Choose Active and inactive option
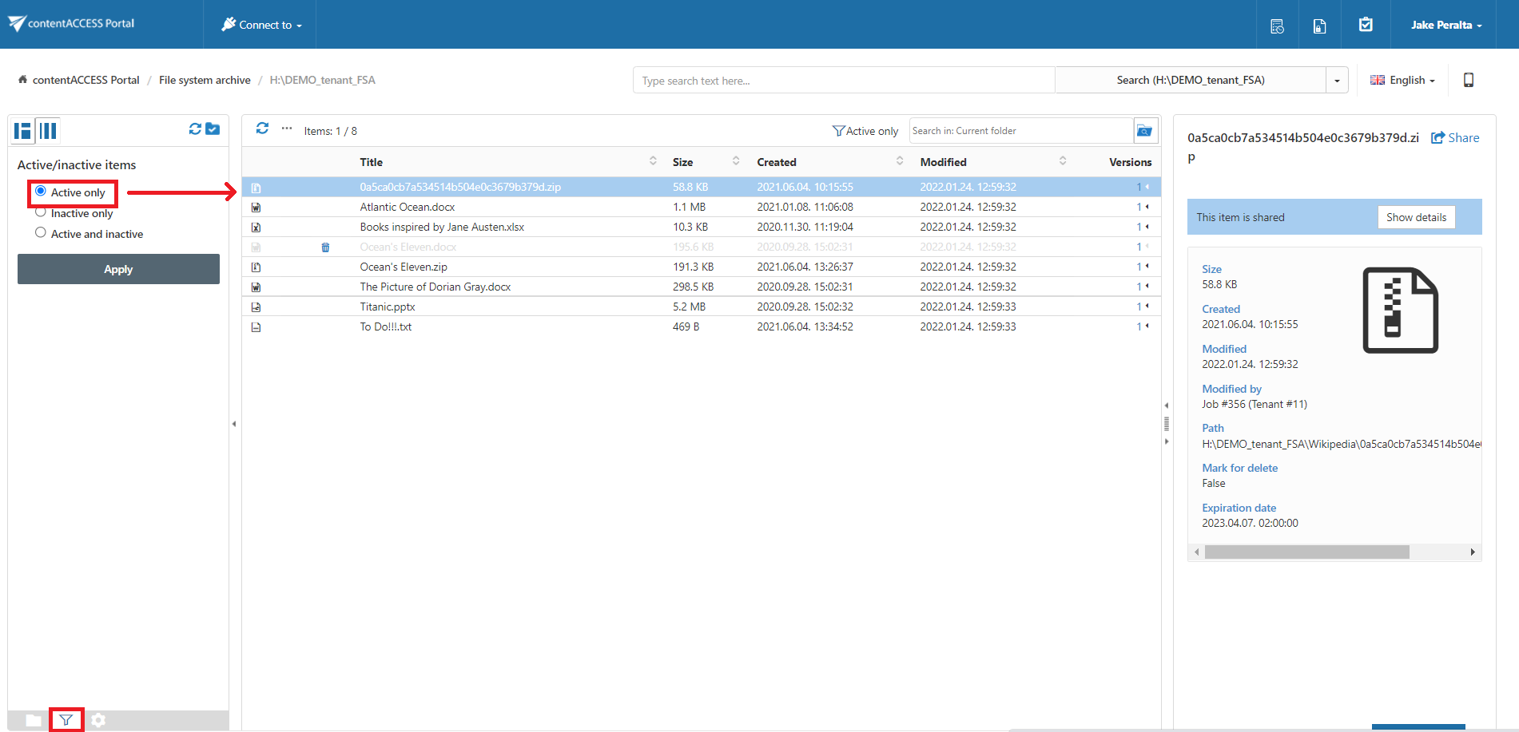The width and height of the screenshot is (1519, 732). 41,233
